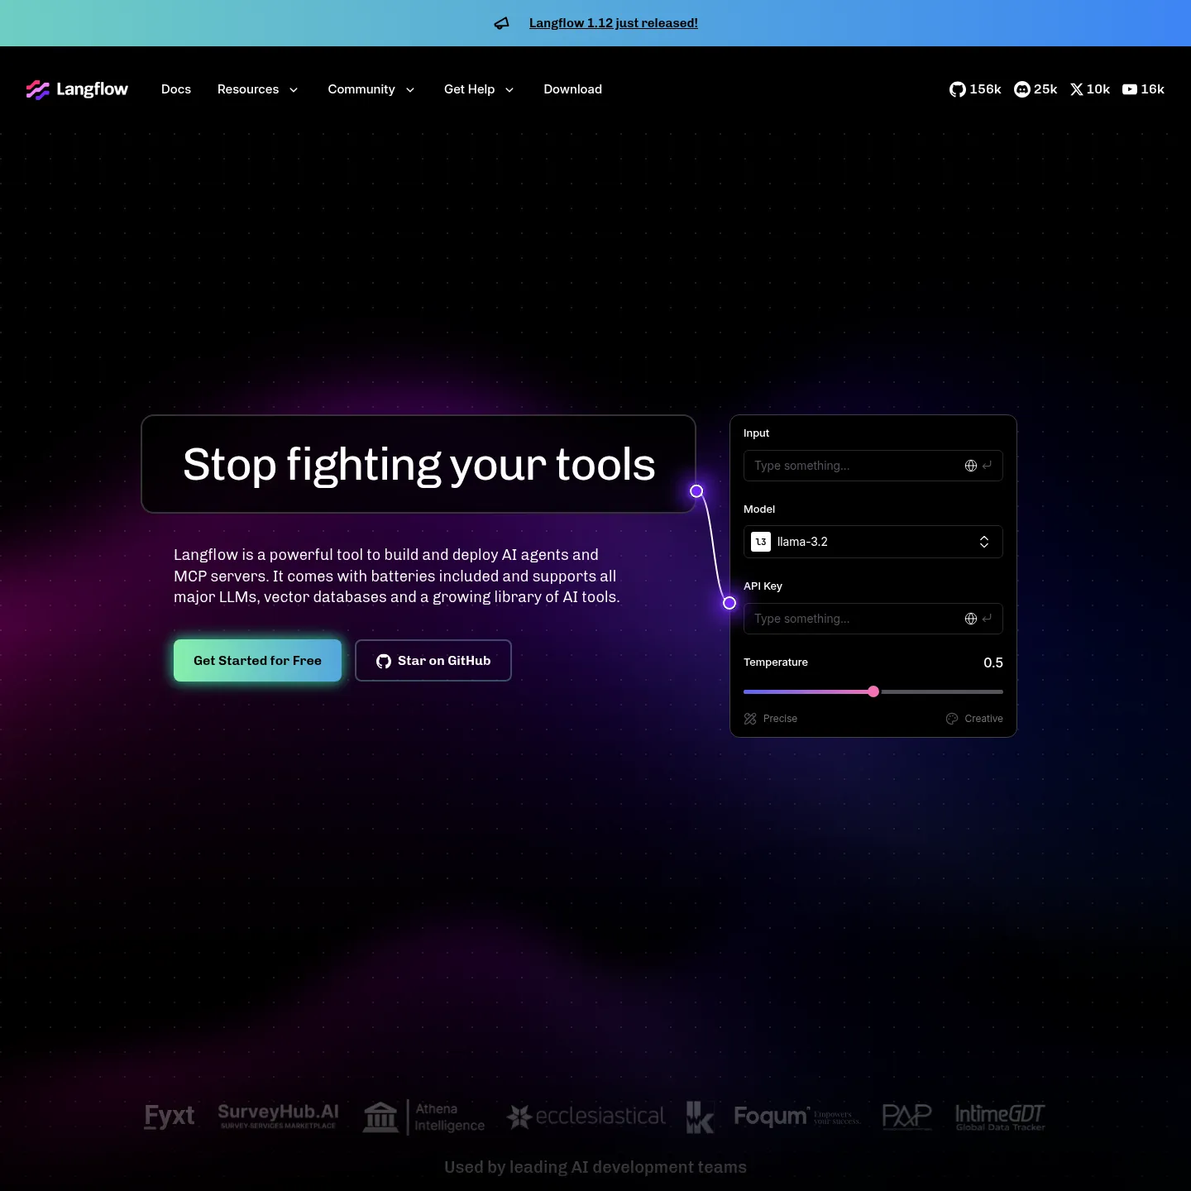Click the Creative palette icon
Viewport: 1191px width, 1191px height.
pos(952,719)
